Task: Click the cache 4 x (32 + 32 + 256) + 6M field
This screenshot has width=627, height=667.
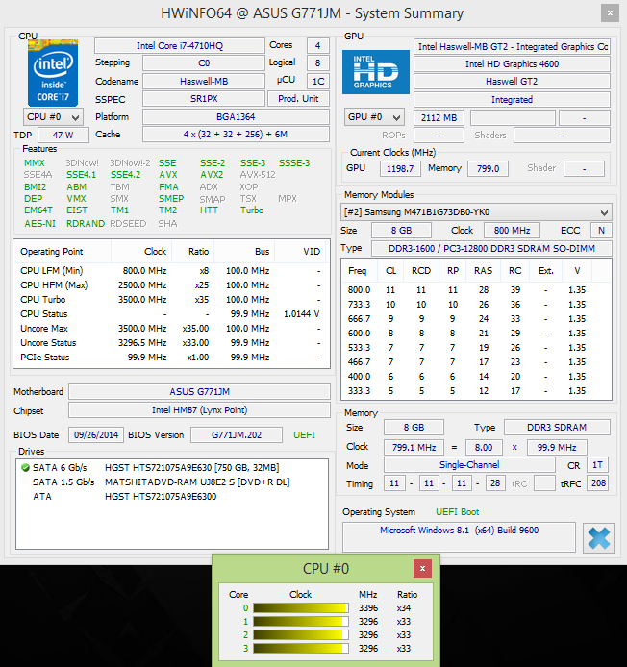Action: (x=236, y=135)
